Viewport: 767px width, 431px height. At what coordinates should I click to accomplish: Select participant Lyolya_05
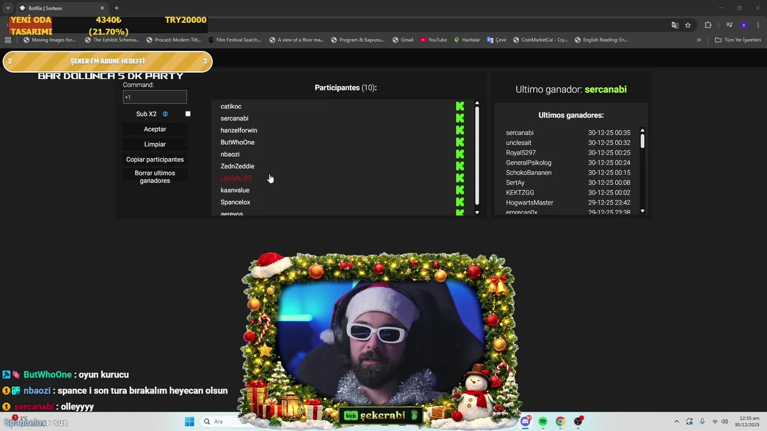point(236,178)
